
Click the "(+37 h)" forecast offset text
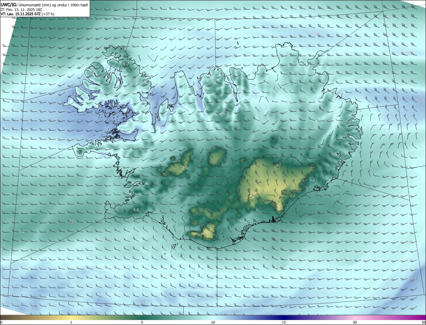coord(48,14)
